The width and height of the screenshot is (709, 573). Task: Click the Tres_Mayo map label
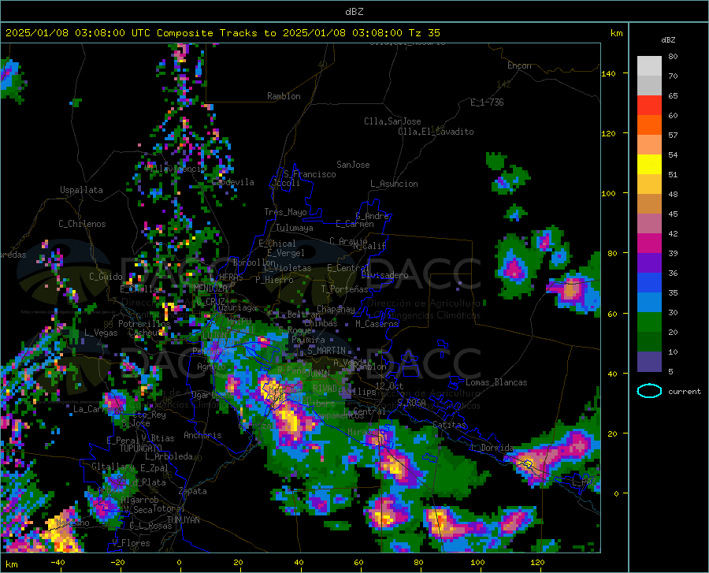tap(285, 212)
